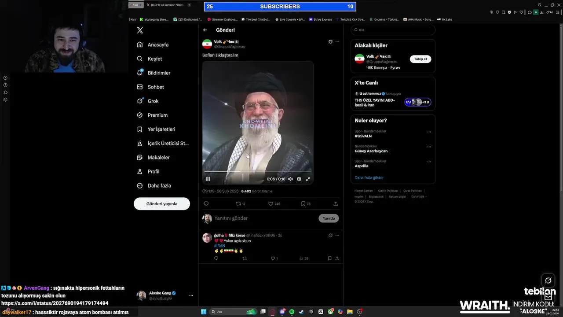
Task: Click Daha fazla göster link
Action: pyautogui.click(x=369, y=178)
